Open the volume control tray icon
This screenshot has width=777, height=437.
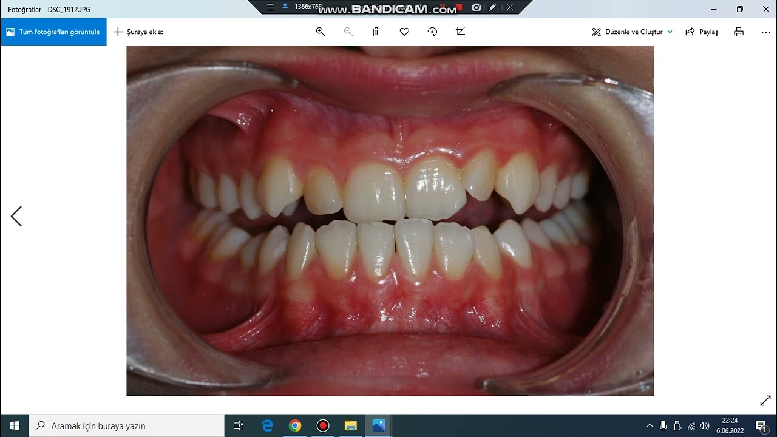pos(705,426)
